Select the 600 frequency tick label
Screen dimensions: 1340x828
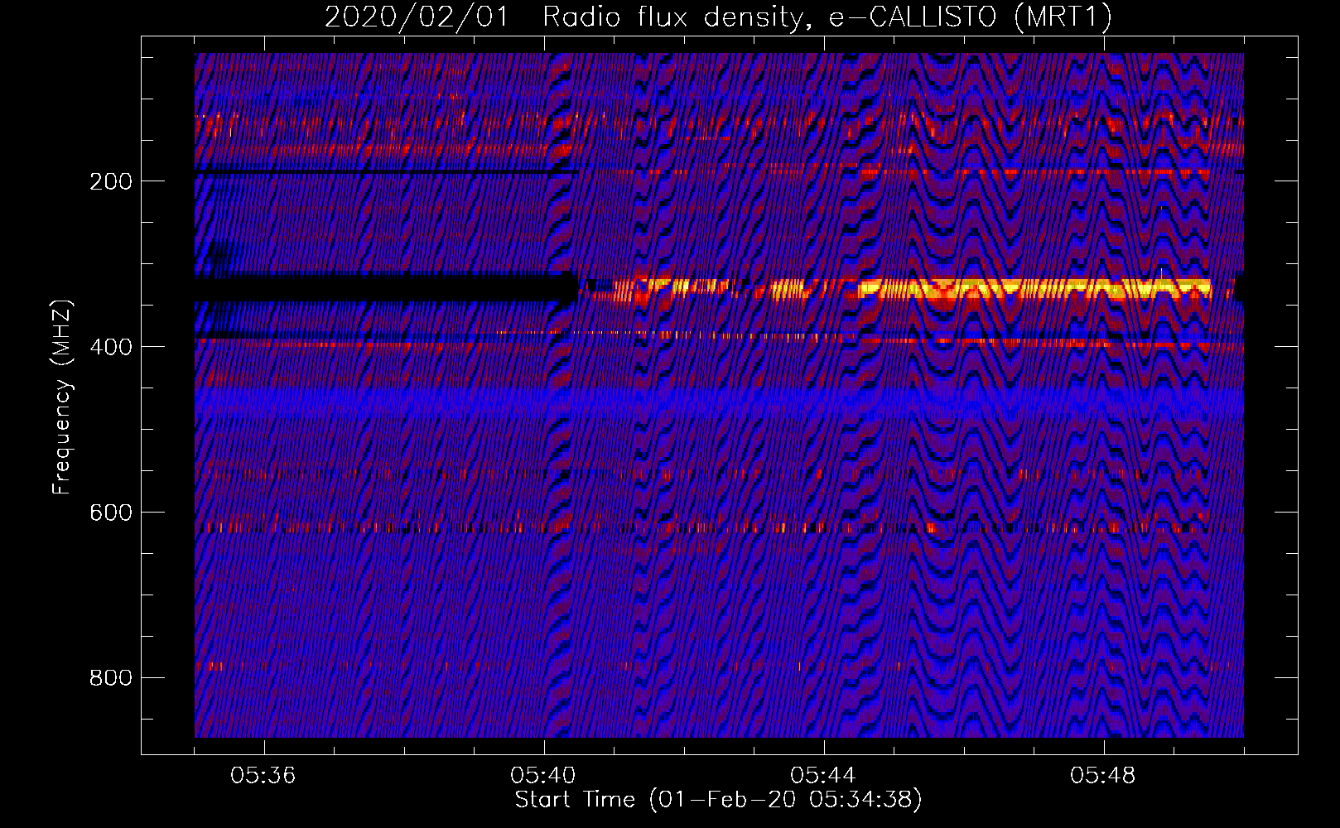[x=111, y=513]
